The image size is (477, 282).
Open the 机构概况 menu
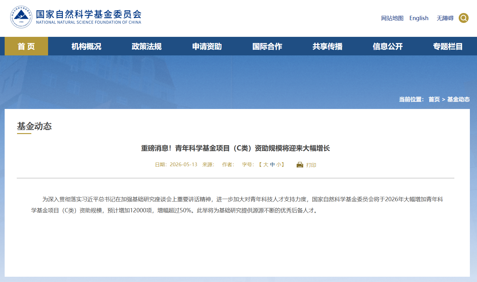pyautogui.click(x=86, y=46)
